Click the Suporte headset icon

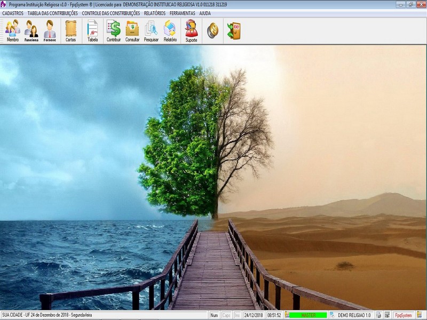(x=191, y=30)
